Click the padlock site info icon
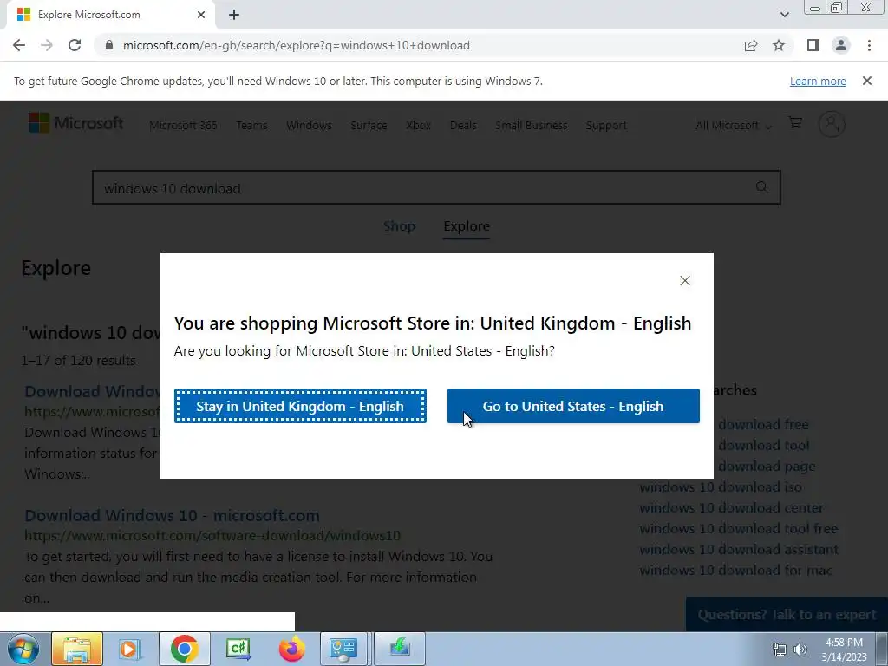Viewport: 888px width, 666px height. (x=109, y=45)
